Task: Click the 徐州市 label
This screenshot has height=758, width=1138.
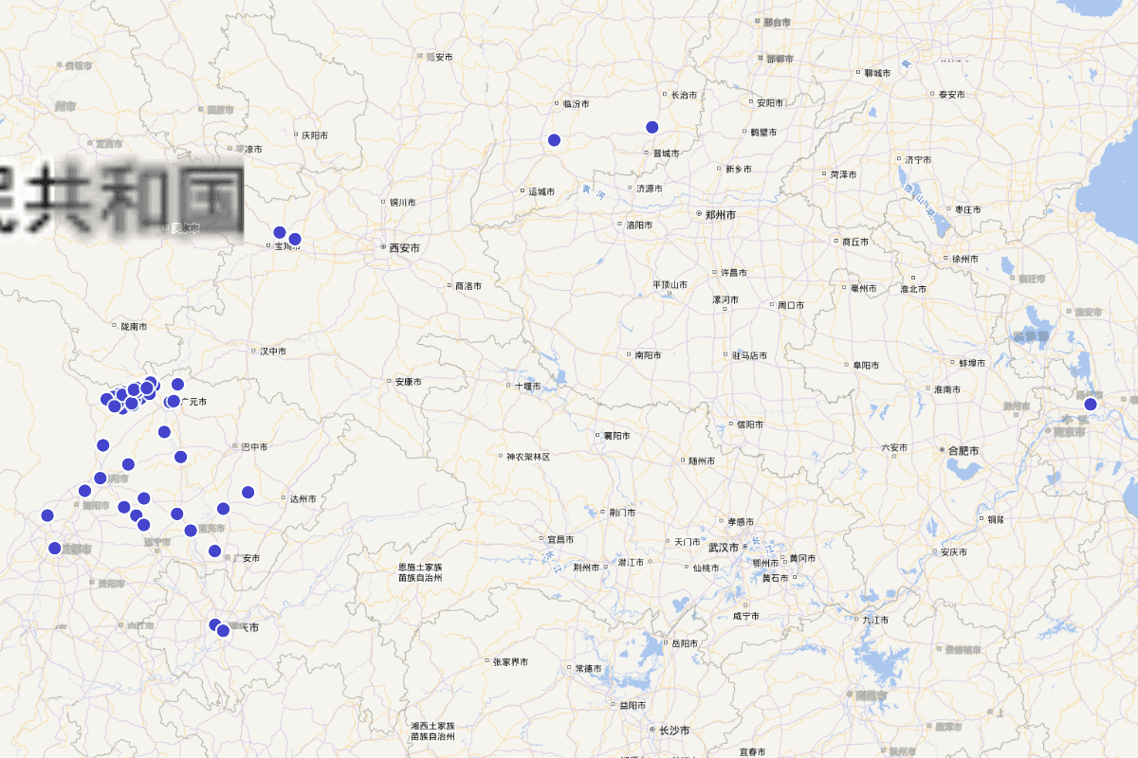Action: point(965,259)
